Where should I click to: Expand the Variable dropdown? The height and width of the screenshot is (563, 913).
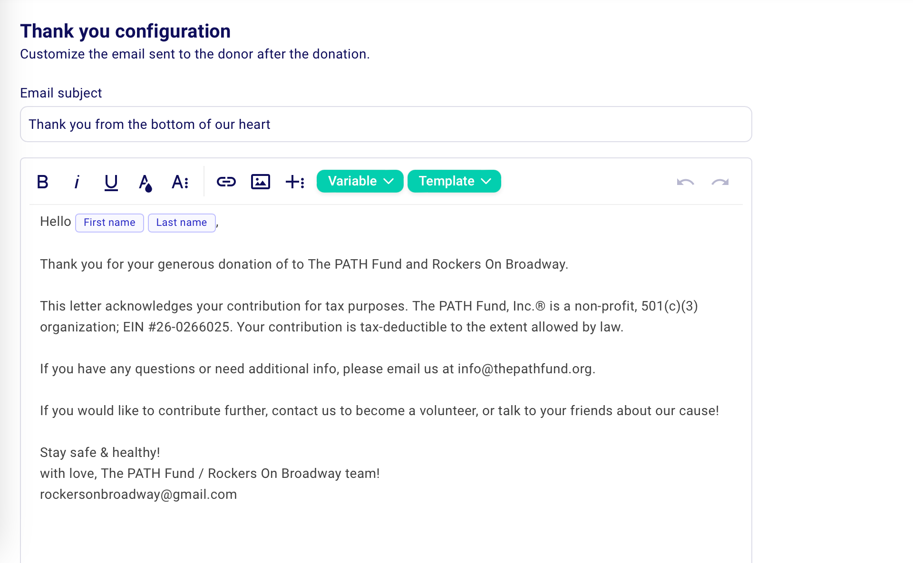[360, 181]
